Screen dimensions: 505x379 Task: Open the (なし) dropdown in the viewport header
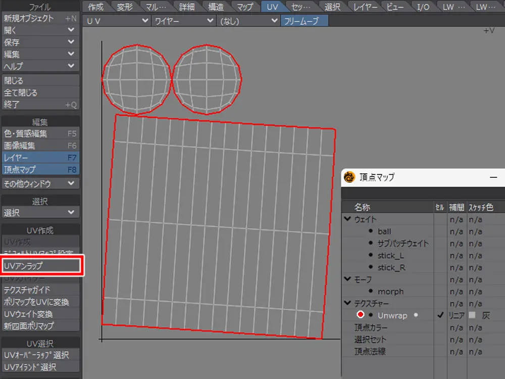[248, 21]
